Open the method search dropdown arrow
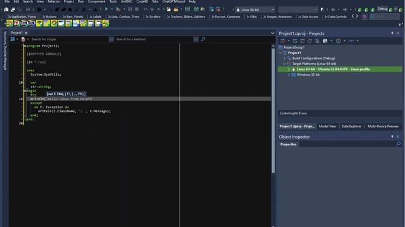The width and height of the screenshot is (405, 227). (x=196, y=39)
